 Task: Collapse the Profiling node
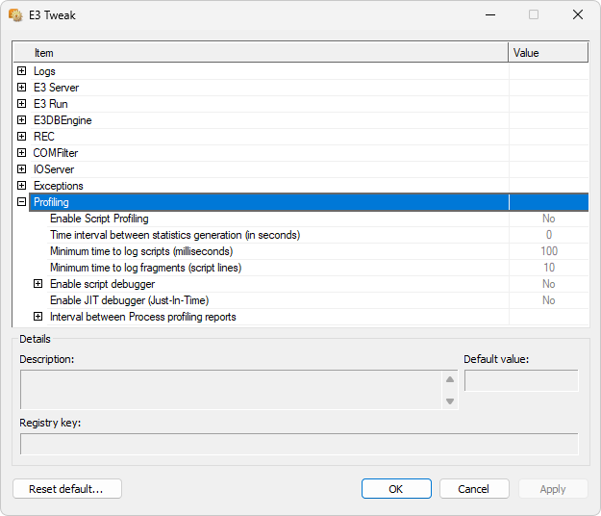coord(22,202)
